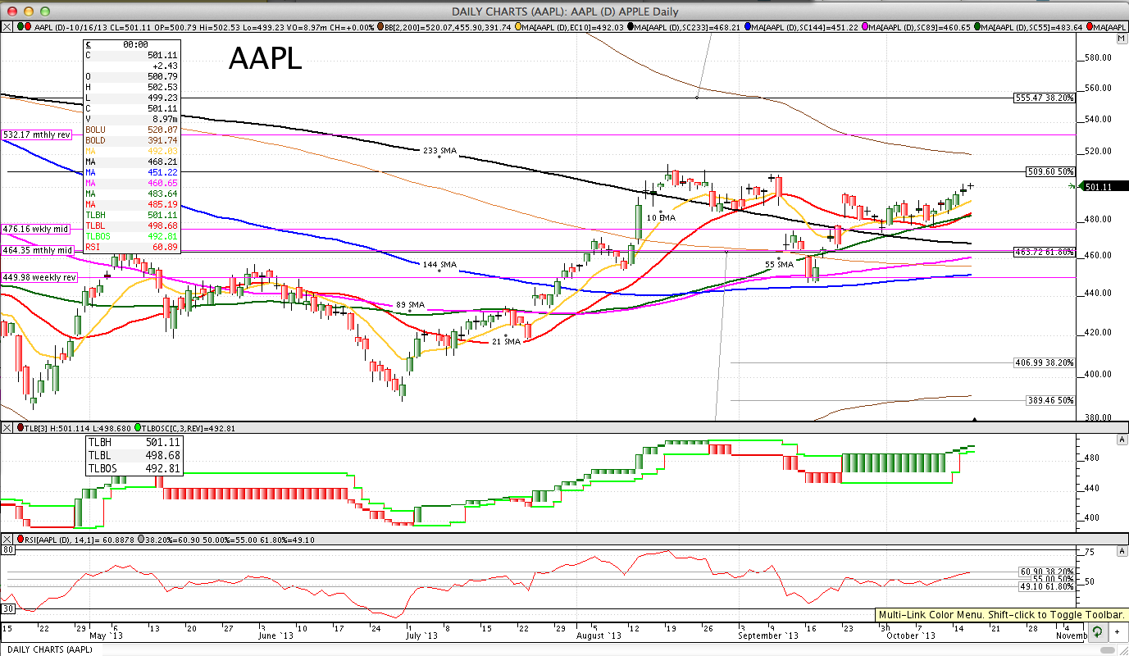This screenshot has height=656, width=1129.
Task: Click the 60.90 38.20% RSI level label
Action: point(1046,572)
